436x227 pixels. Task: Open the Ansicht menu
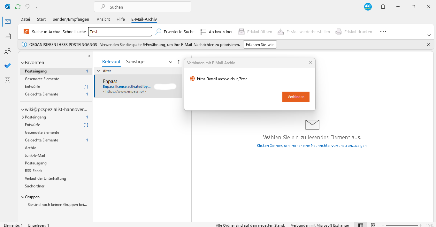tap(103, 19)
